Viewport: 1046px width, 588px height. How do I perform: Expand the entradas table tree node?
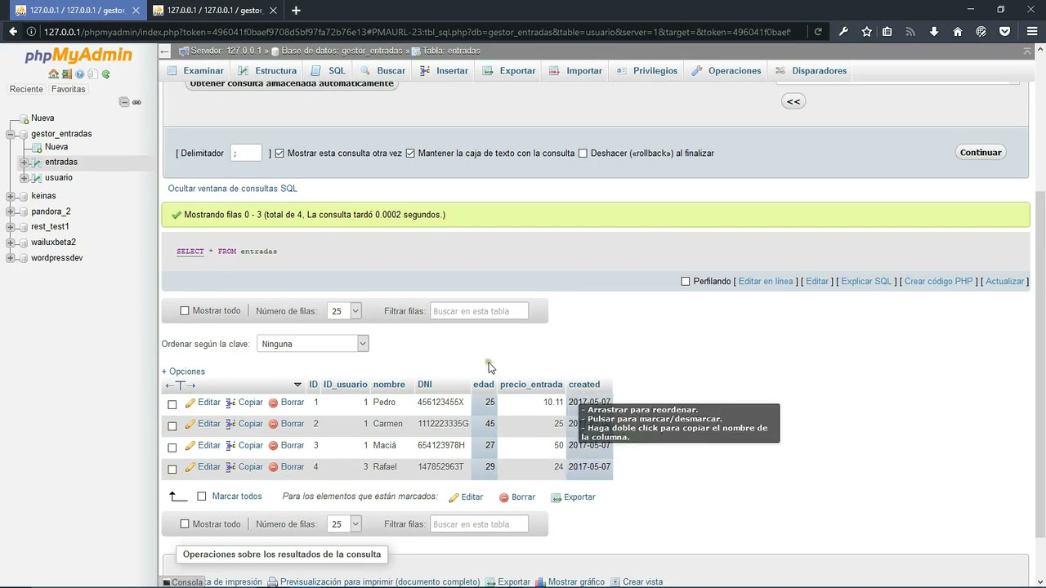tap(25, 163)
